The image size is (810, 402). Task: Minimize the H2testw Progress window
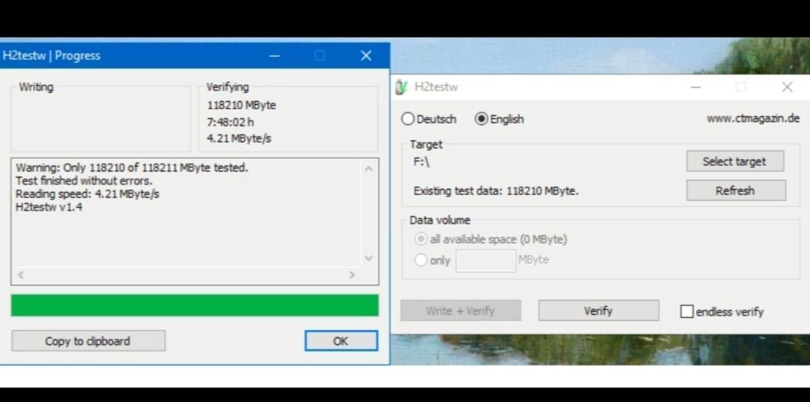[274, 55]
